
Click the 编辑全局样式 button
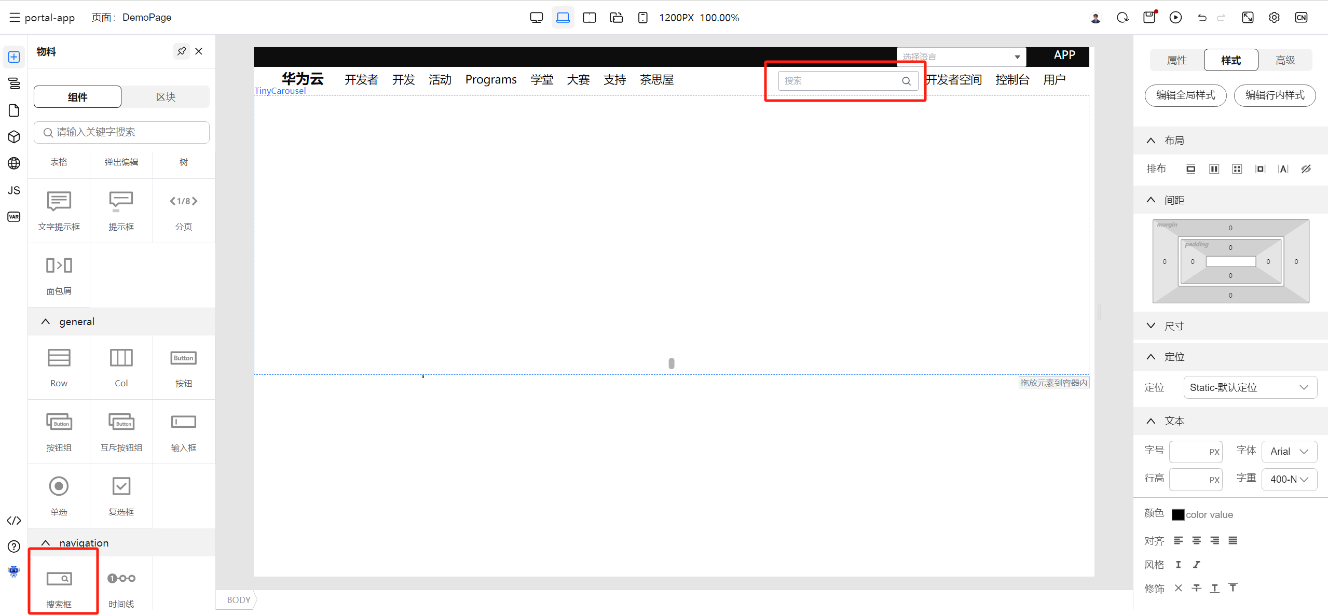tap(1185, 95)
